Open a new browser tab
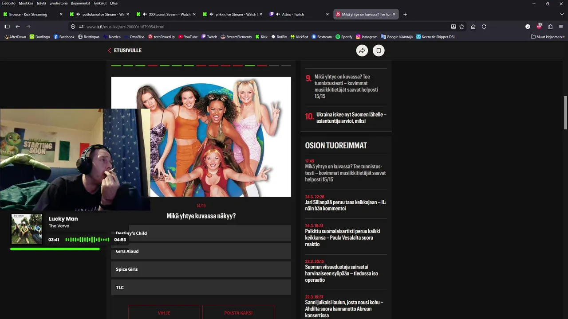This screenshot has height=319, width=568. click(405, 14)
